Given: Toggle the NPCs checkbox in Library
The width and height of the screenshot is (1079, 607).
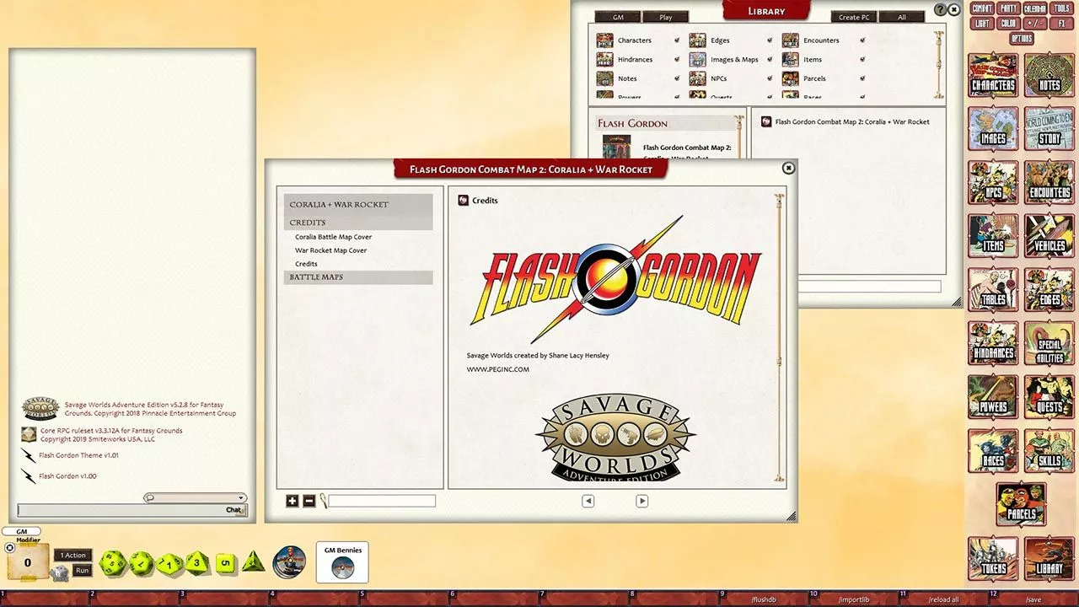Looking at the screenshot, I should tap(770, 78).
